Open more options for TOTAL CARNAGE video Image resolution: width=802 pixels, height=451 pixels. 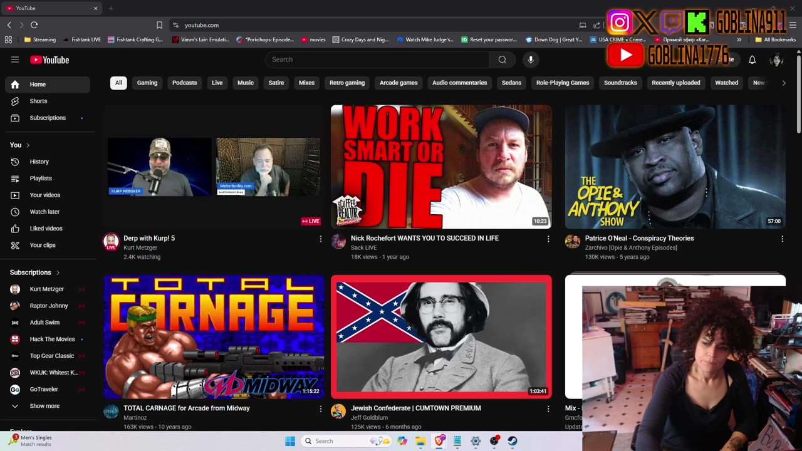point(321,408)
